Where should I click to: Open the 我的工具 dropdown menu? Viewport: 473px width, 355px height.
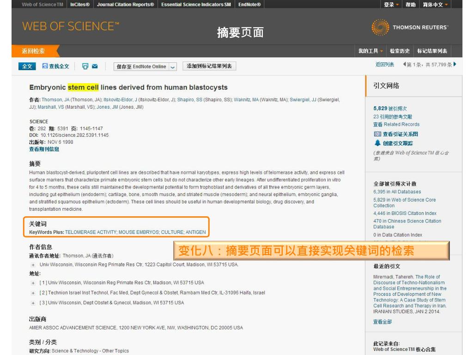(x=370, y=51)
